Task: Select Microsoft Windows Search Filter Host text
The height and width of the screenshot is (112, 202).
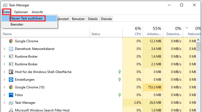Action: (x=42, y=110)
